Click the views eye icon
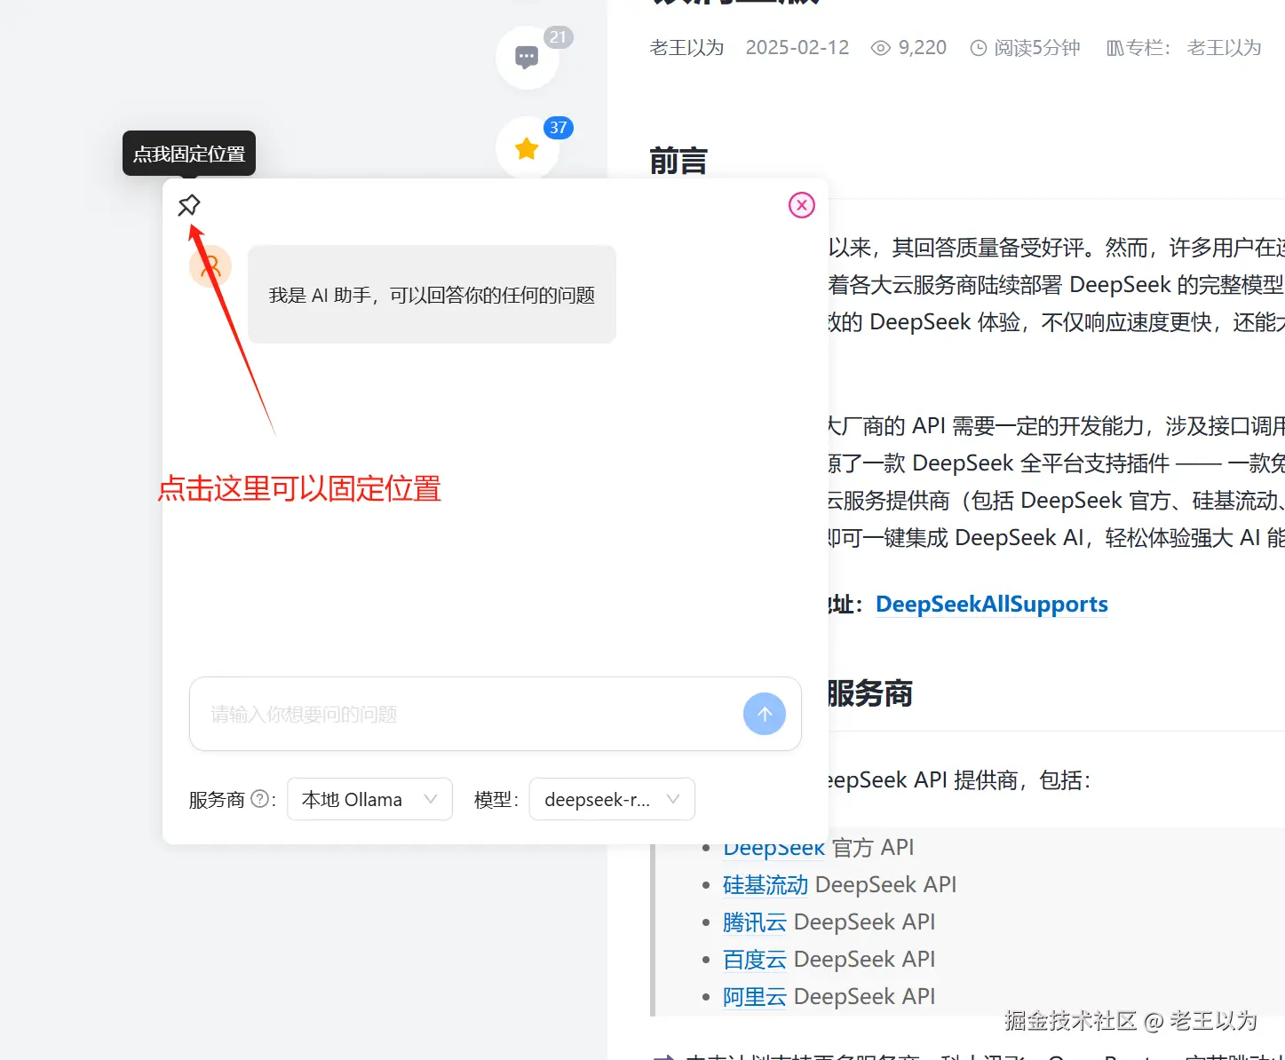This screenshot has height=1060, width=1285. pyautogui.click(x=880, y=47)
